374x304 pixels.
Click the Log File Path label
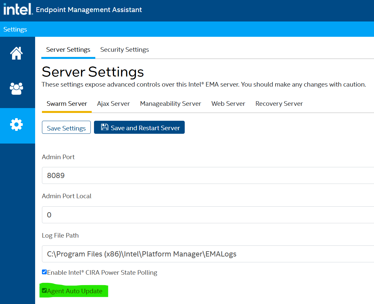[60, 235]
